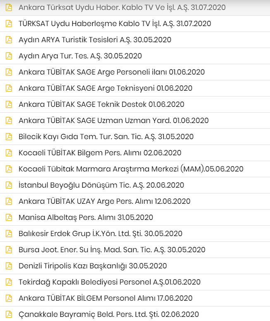Click PDF icon next to Manisa Albeltaş
The width and height of the screenshot is (270, 321).
[x=9, y=217]
